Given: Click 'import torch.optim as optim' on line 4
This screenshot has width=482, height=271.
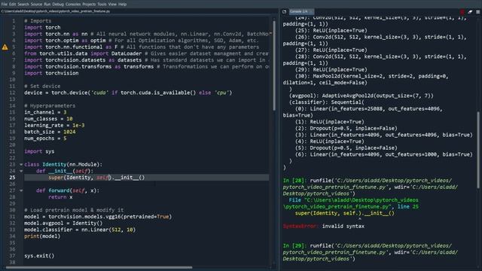Looking at the screenshot, I should pyautogui.click(x=65, y=40).
